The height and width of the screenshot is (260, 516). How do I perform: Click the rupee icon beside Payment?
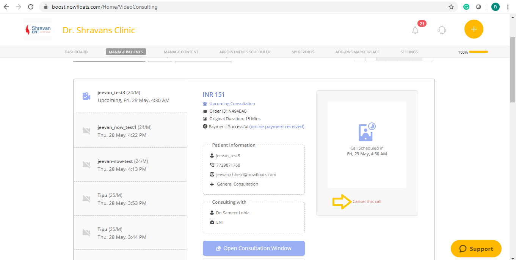(x=205, y=127)
